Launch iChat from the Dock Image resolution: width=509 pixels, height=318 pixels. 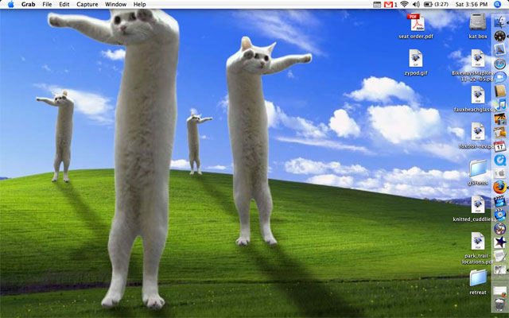500,77
